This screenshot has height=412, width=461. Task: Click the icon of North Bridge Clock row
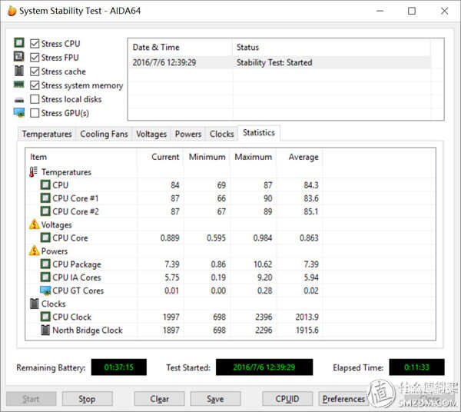click(45, 330)
